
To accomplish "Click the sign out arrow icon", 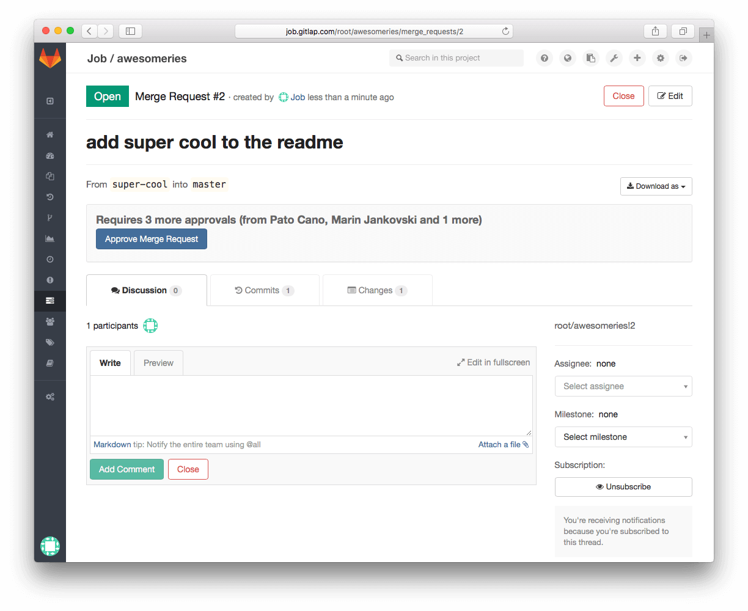I will pyautogui.click(x=683, y=58).
